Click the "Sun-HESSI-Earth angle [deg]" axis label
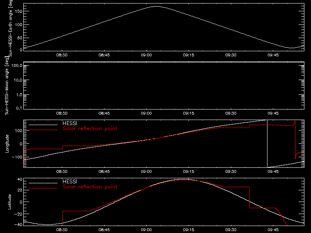 click(x=11, y=28)
